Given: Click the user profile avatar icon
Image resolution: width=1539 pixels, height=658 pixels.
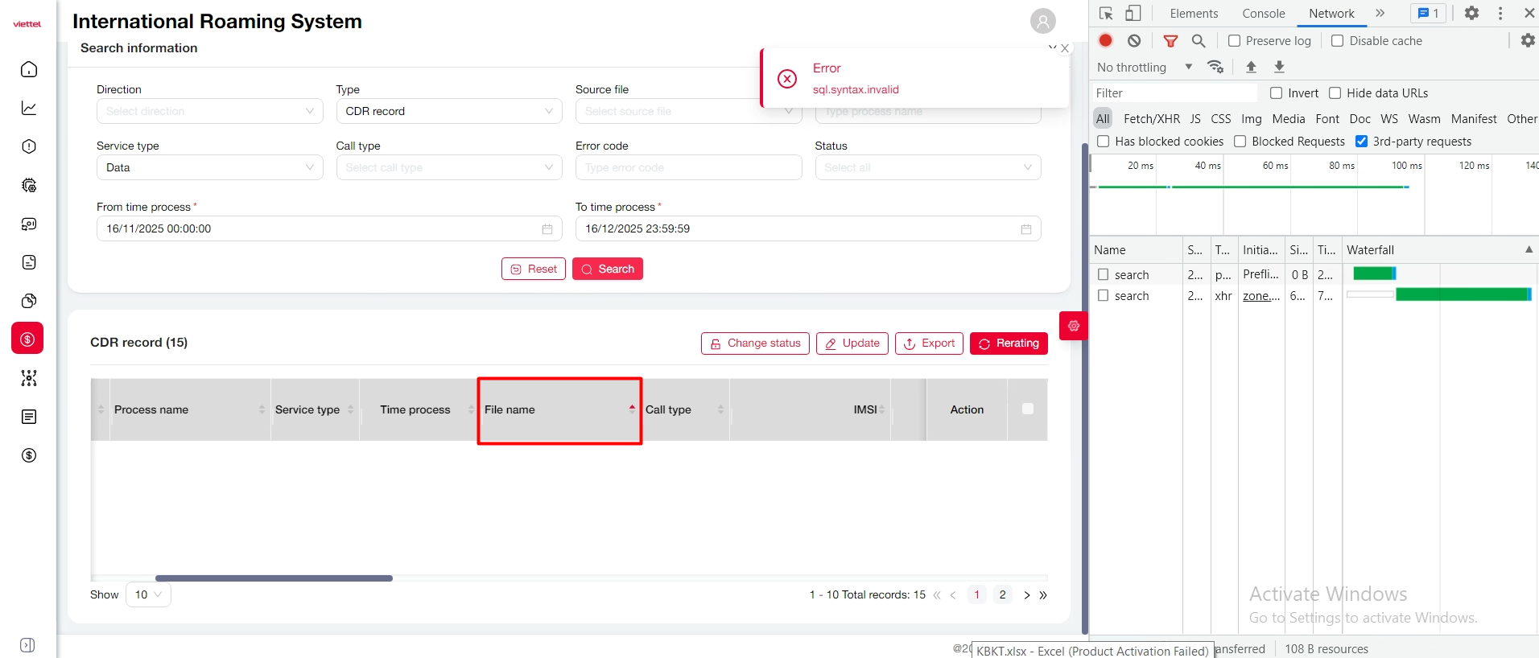Looking at the screenshot, I should (x=1042, y=21).
